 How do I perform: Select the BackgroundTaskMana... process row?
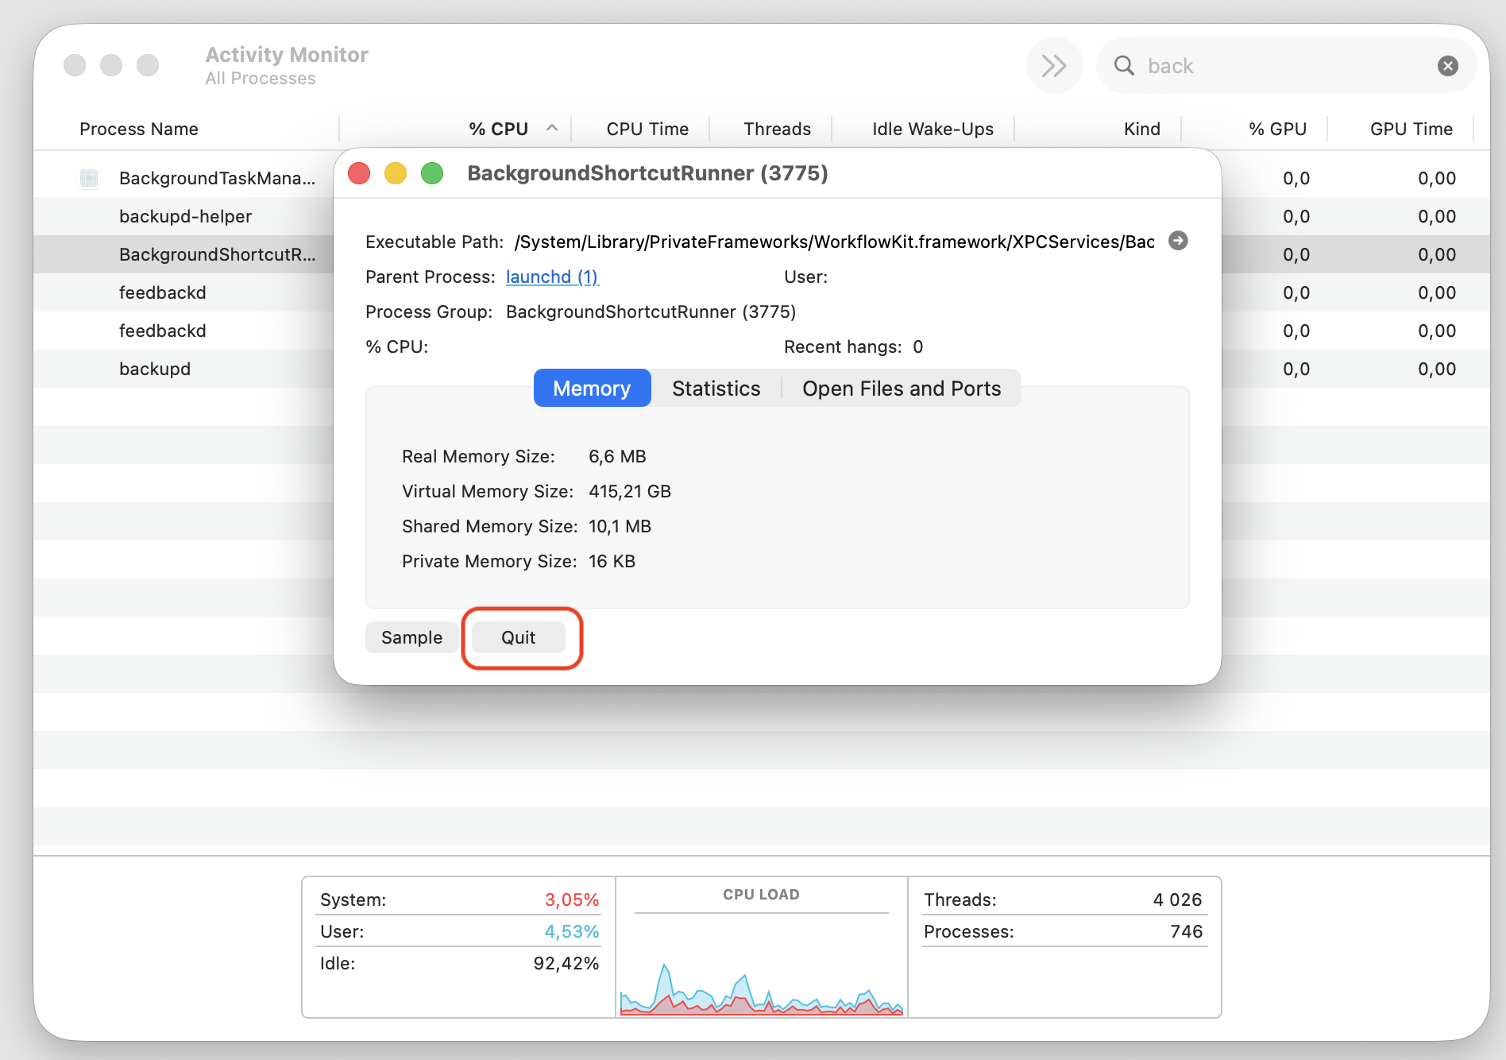tap(183, 178)
